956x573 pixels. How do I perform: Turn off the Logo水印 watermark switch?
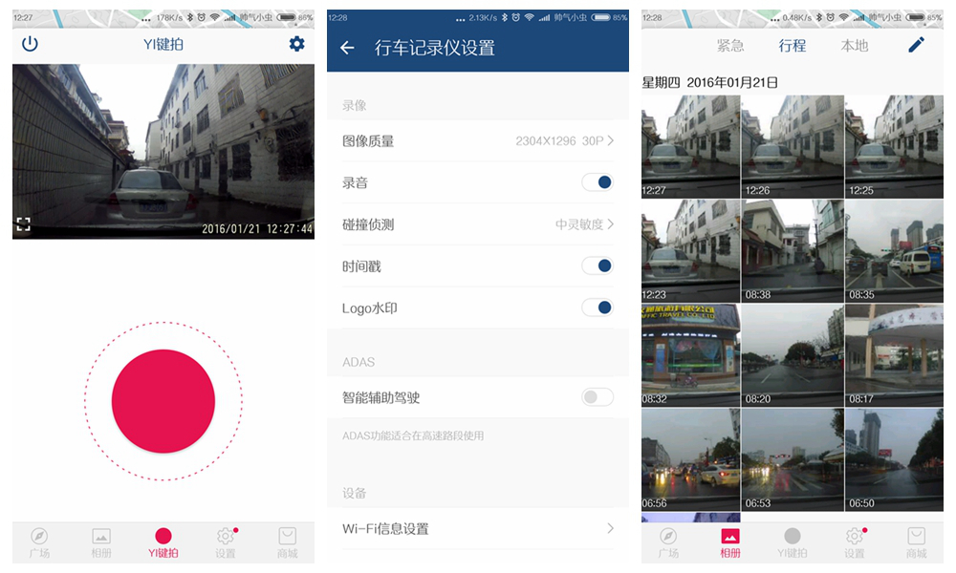click(597, 308)
